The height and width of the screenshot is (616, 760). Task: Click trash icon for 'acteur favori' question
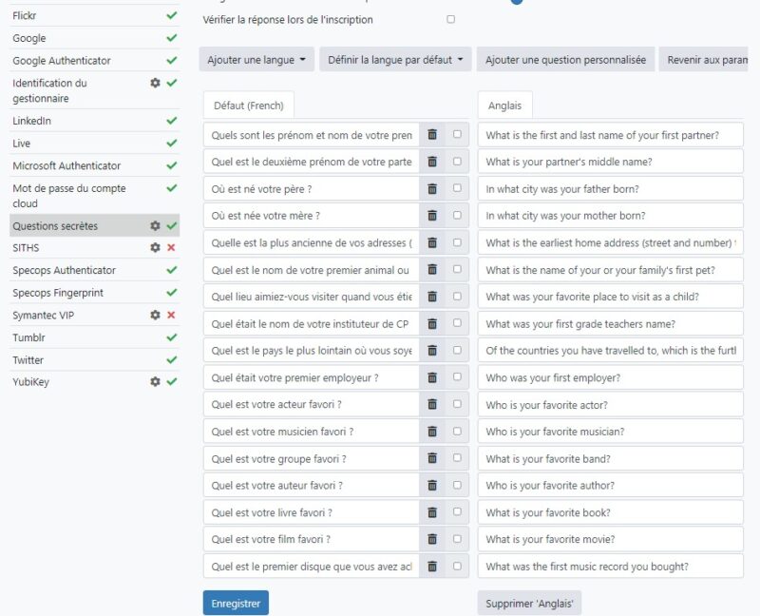pos(432,404)
